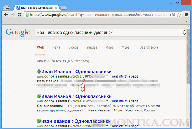
Task: Click the 114 лет, Урюпинск, Россия snippet text
Action: (134, 110)
